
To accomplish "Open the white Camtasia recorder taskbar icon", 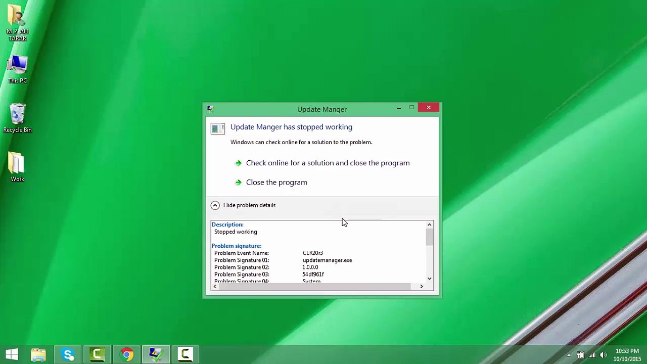I will 185,354.
